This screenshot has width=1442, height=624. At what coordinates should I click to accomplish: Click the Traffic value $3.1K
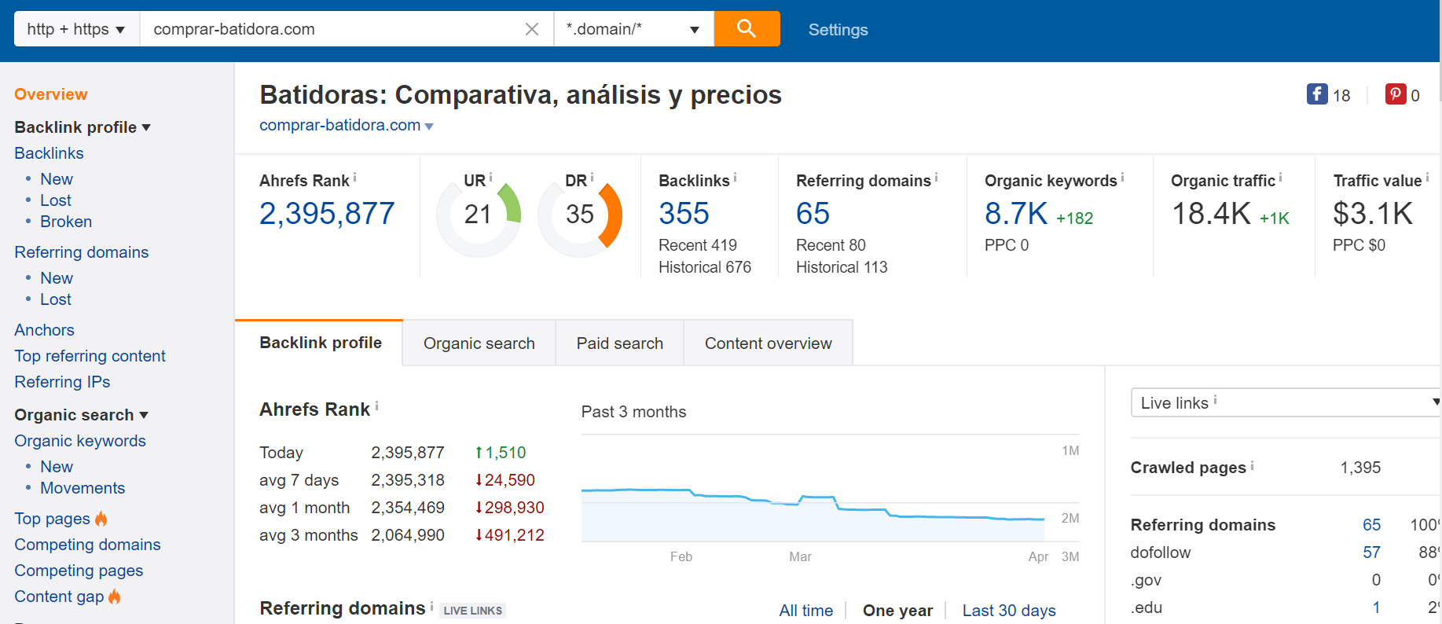point(1373,214)
